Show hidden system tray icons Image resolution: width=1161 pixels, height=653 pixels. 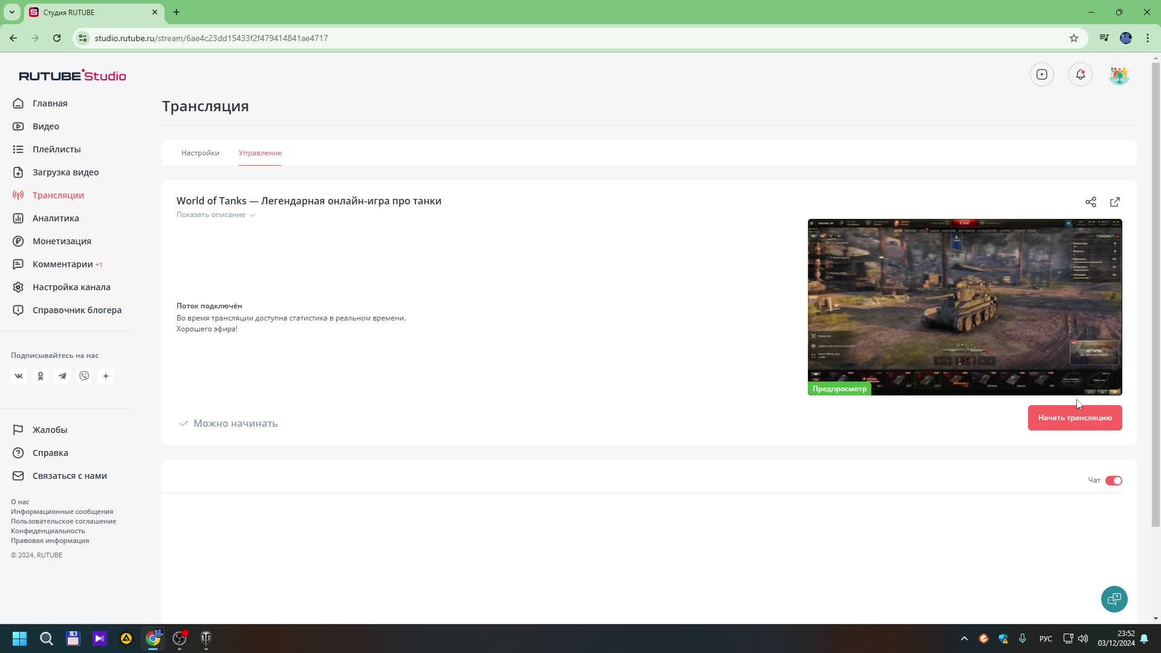pyautogui.click(x=964, y=638)
